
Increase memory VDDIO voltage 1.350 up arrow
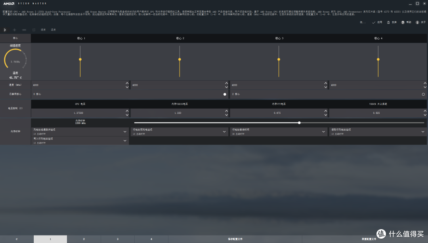(x=227, y=111)
